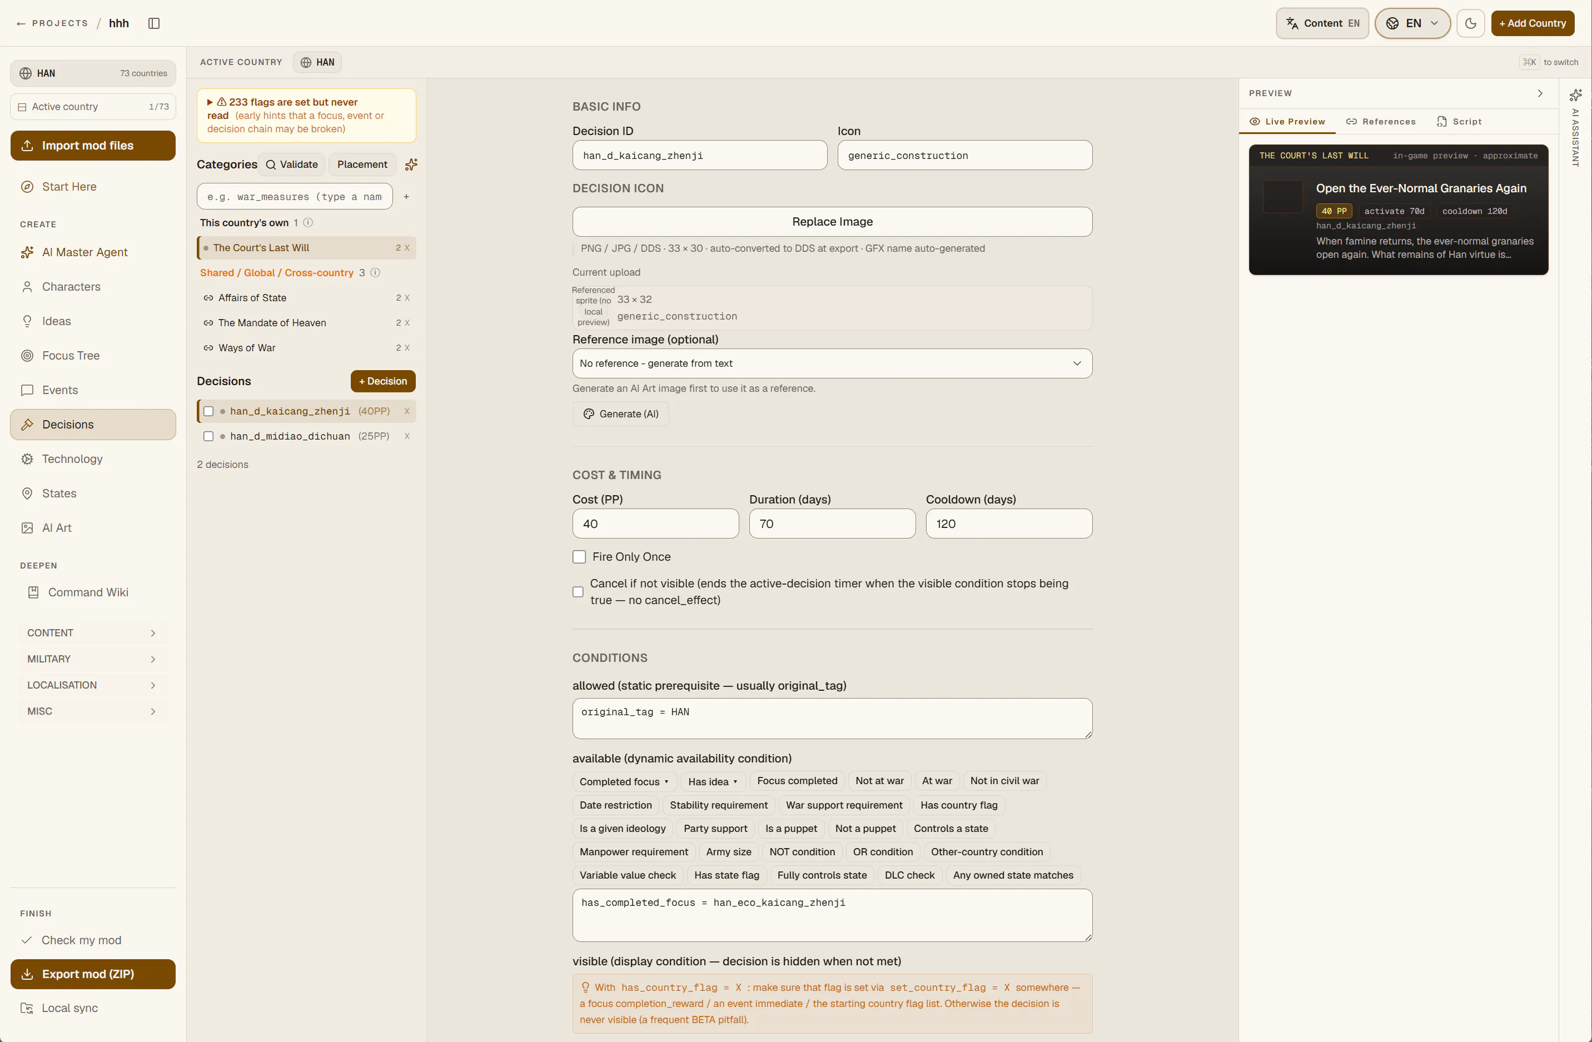Click Replace Image button
1592x1042 pixels.
tap(832, 221)
